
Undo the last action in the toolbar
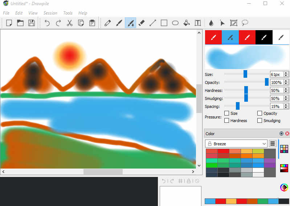pos(47,23)
